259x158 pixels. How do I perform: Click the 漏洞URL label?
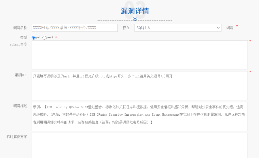tap(21, 75)
